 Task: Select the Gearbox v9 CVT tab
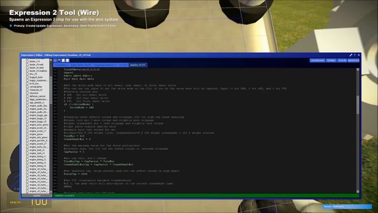click(x=138, y=65)
